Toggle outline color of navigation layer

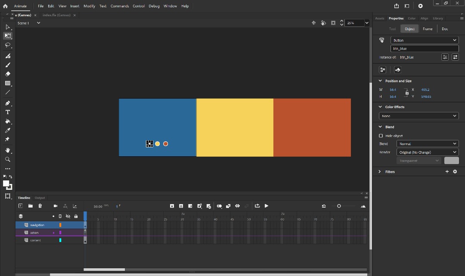[x=60, y=225]
